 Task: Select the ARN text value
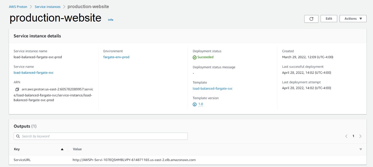tap(53, 95)
